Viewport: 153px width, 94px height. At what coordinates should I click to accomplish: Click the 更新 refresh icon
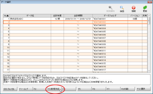[145, 9]
